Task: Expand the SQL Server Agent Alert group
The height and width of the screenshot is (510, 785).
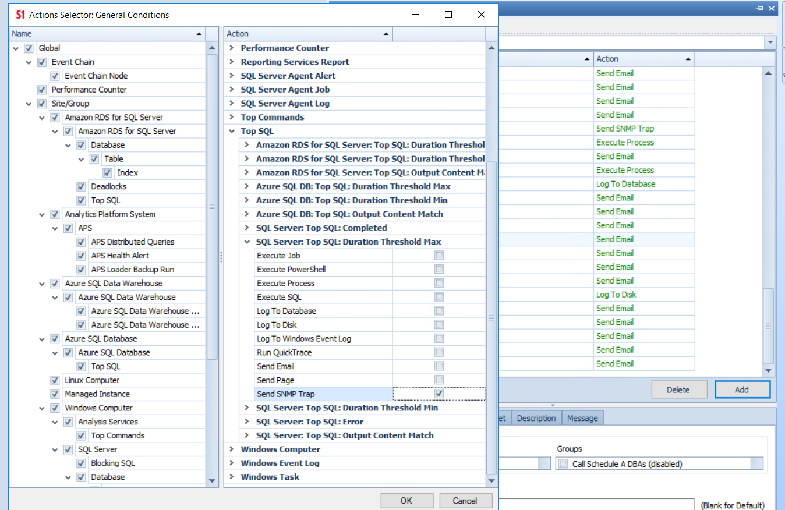Action: click(232, 76)
